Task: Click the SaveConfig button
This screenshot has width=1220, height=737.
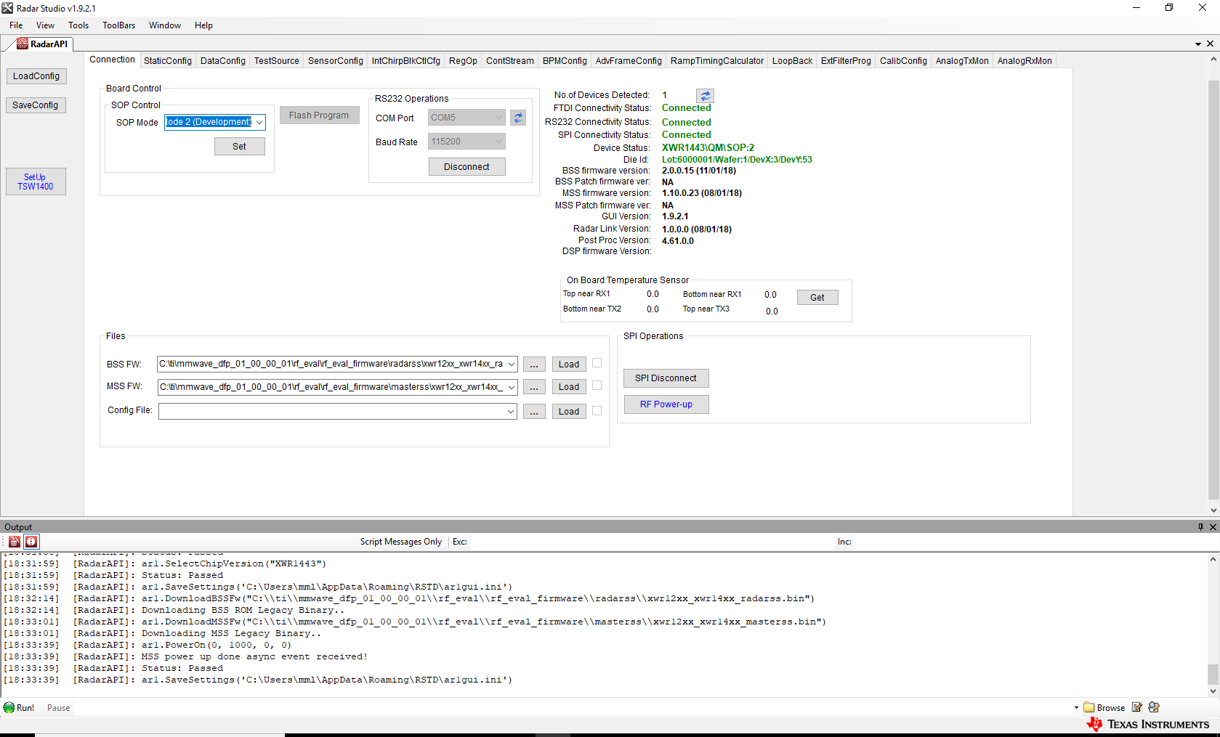Action: click(x=36, y=105)
